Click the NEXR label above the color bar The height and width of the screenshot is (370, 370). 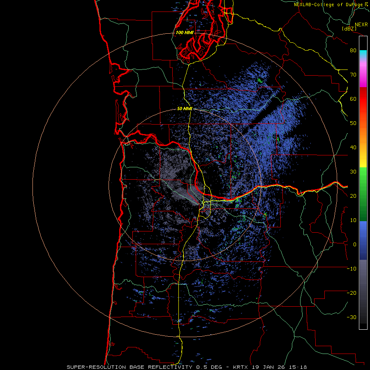point(361,25)
